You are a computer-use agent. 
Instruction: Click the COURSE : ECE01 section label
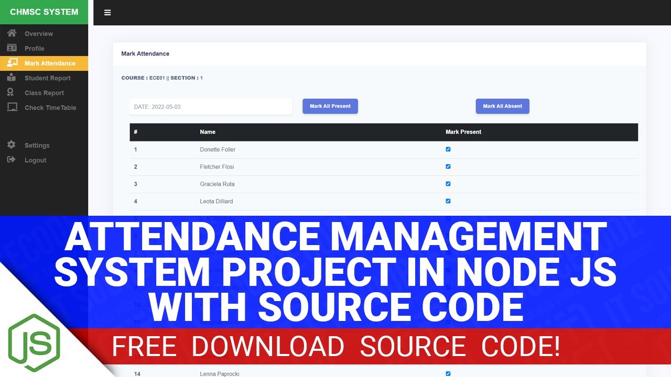tap(162, 78)
